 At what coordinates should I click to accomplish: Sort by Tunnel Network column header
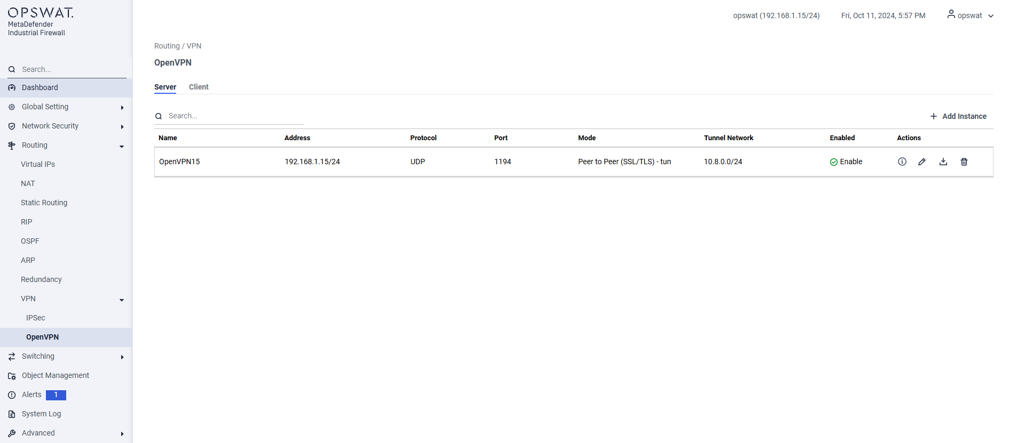pos(729,138)
